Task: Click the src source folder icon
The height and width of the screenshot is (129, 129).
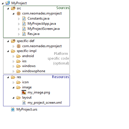Action: tap(13, 8)
